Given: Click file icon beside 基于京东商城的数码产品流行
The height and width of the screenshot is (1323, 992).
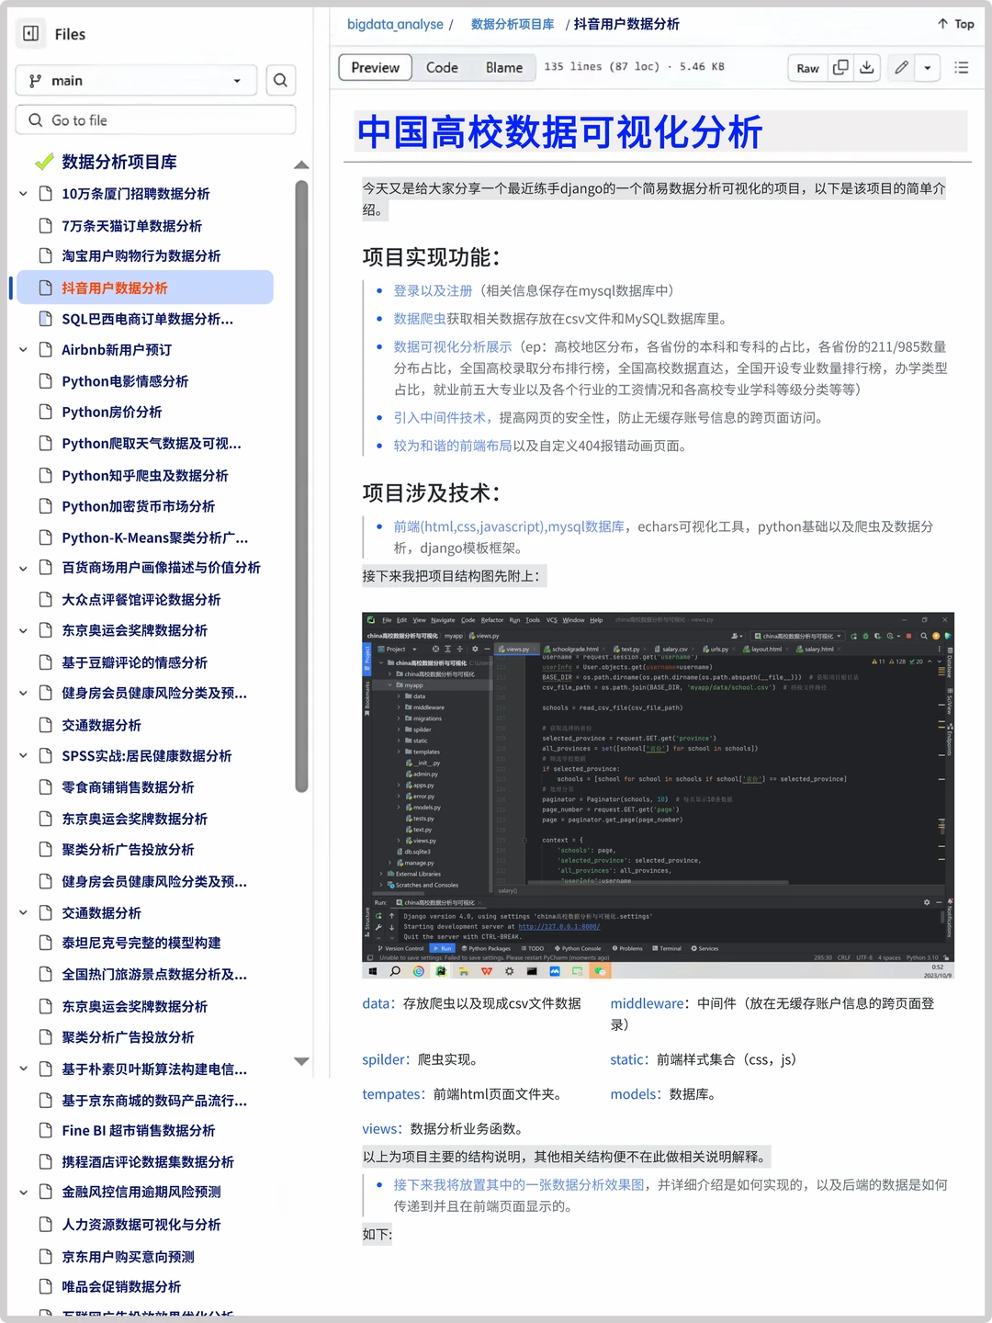Looking at the screenshot, I should pos(45,1100).
